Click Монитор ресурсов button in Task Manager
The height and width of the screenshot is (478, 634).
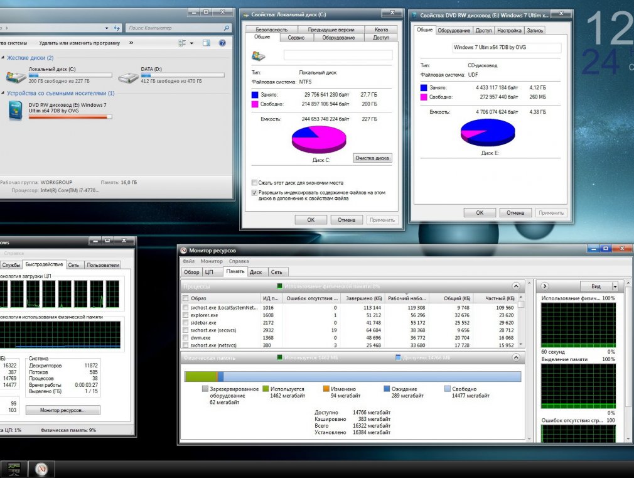click(x=63, y=410)
